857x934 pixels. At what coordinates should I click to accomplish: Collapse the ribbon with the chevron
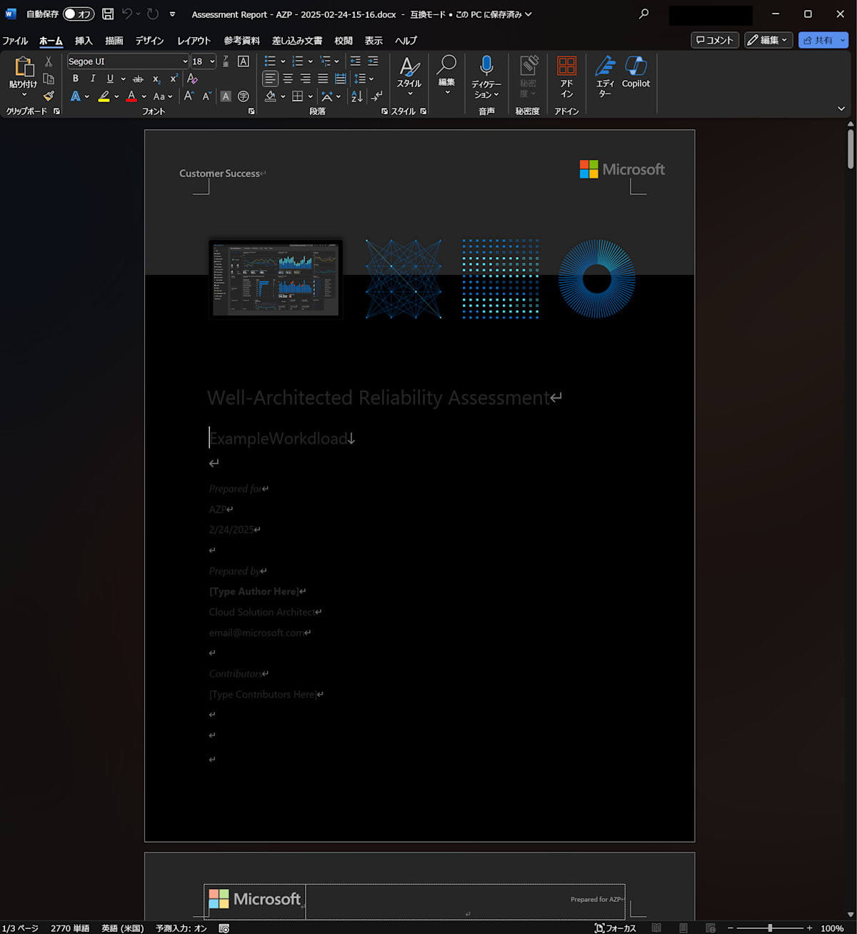click(x=841, y=109)
